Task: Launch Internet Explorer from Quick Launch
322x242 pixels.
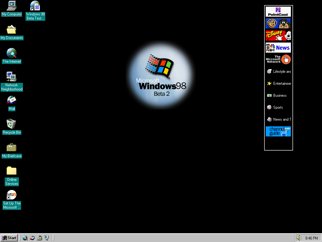Action: (25, 238)
